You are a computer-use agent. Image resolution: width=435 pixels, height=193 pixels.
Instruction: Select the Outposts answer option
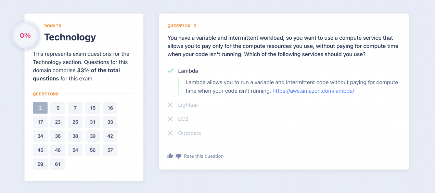tap(189, 133)
